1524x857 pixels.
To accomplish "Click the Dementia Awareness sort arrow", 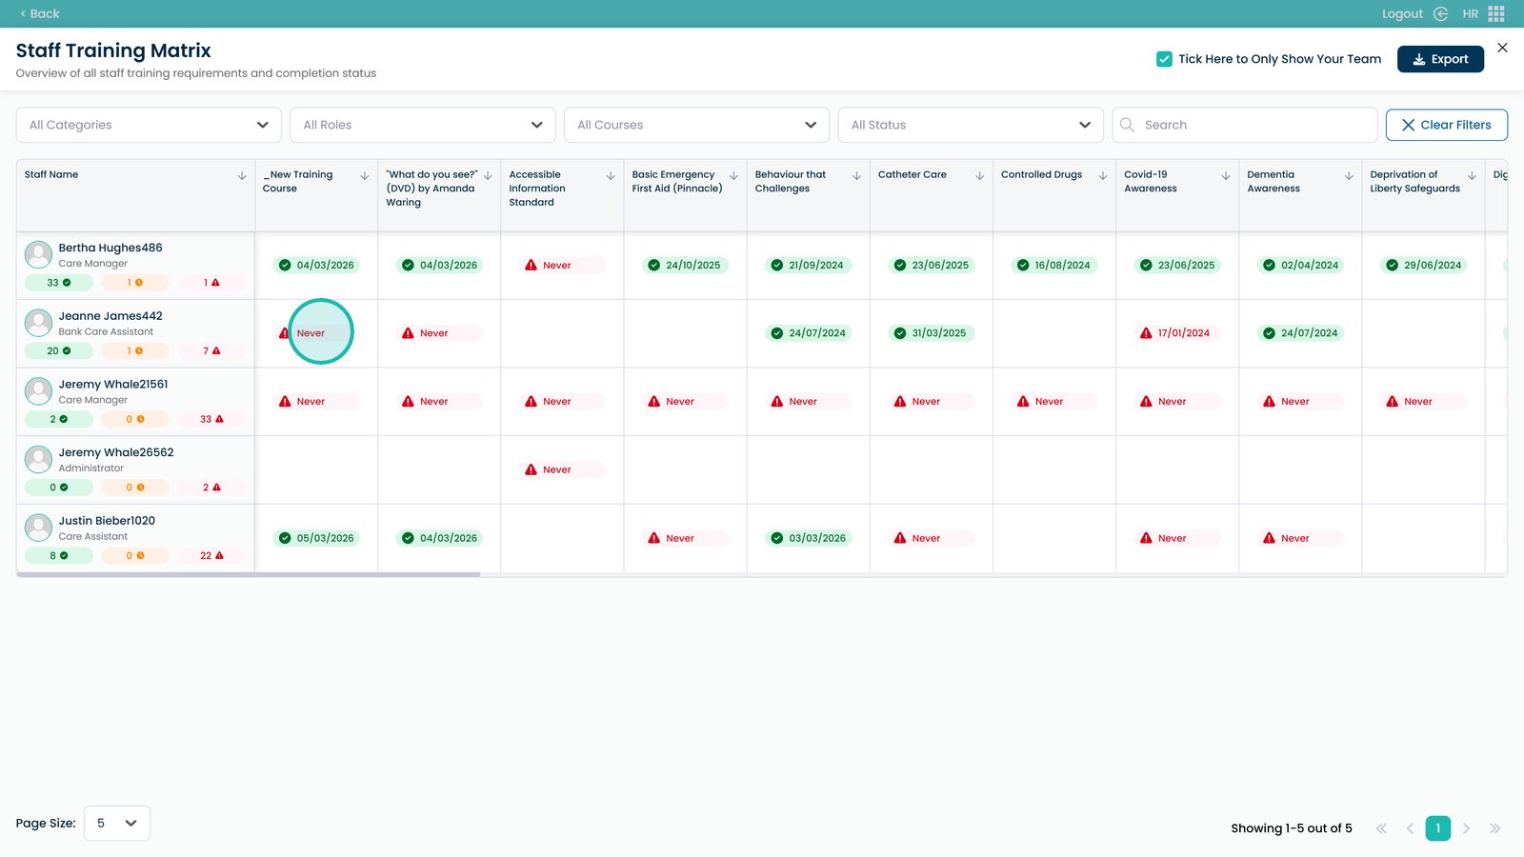I will [x=1349, y=176].
